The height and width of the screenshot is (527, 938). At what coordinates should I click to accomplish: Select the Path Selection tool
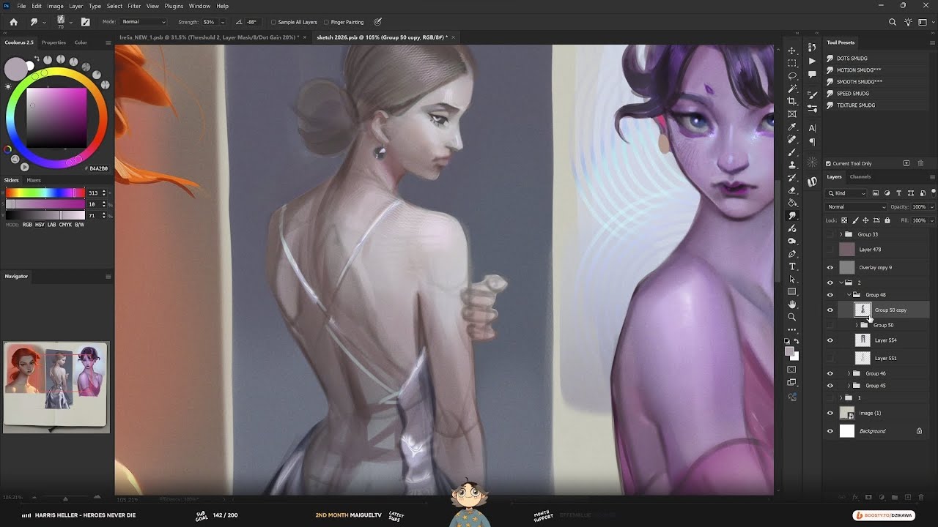point(791,280)
